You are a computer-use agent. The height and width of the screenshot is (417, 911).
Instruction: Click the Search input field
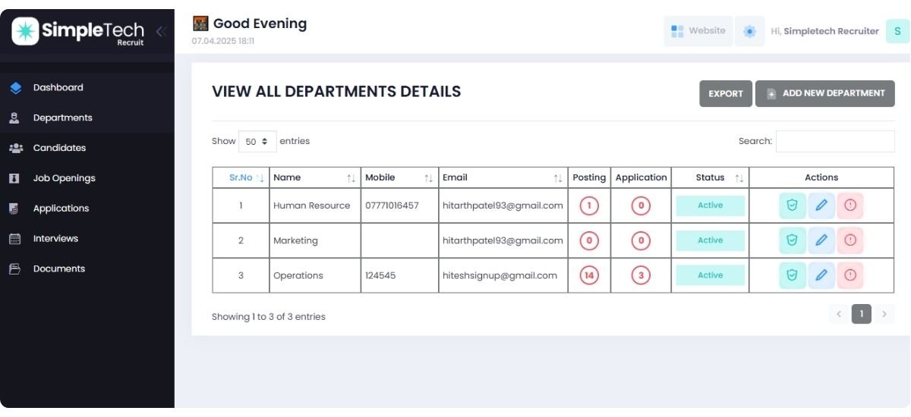pyautogui.click(x=834, y=141)
